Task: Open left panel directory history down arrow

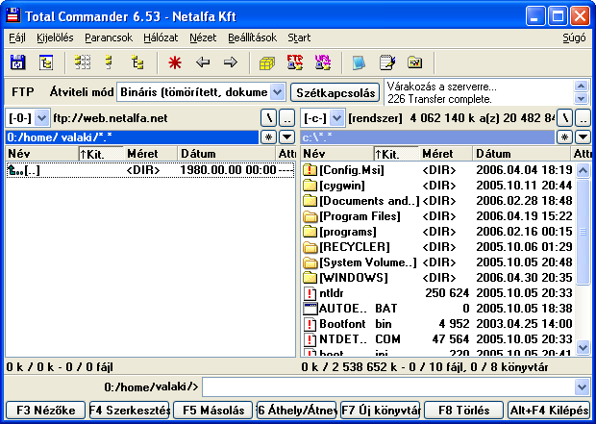Action: click(x=287, y=137)
